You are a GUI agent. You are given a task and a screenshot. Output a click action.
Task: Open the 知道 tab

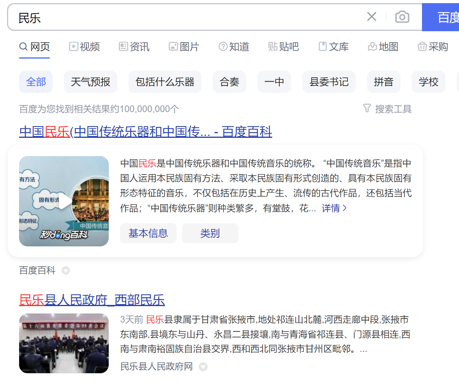coord(234,46)
